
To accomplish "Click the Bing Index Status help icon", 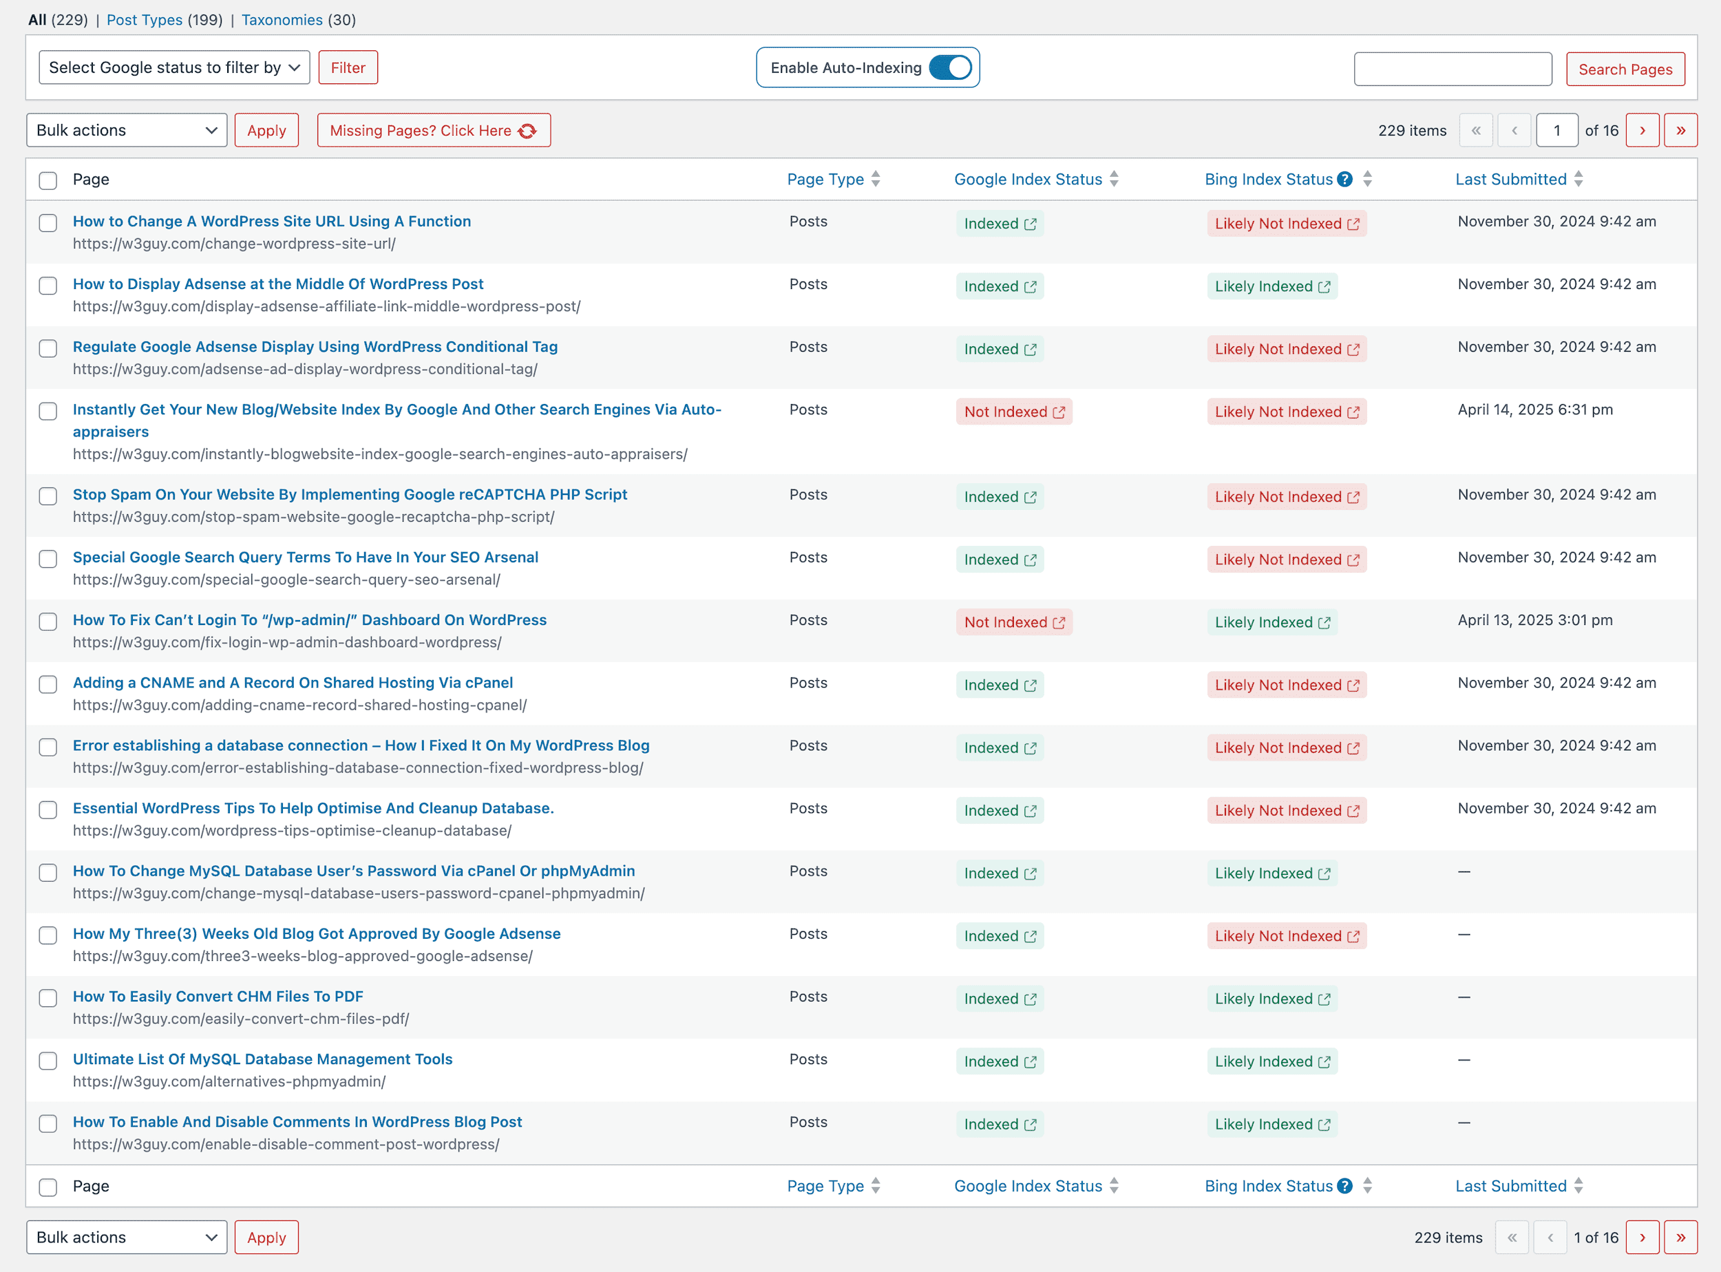I will click(1344, 180).
